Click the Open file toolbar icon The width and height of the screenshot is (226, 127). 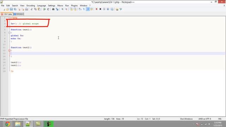click(x=7, y=9)
